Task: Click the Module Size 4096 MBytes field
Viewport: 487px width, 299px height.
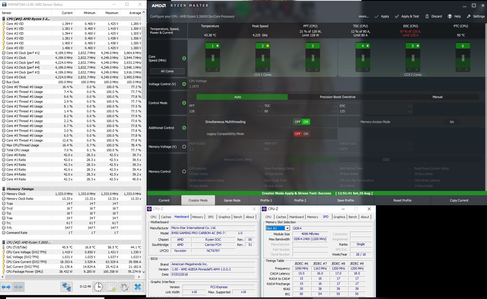Action: (x=310, y=234)
